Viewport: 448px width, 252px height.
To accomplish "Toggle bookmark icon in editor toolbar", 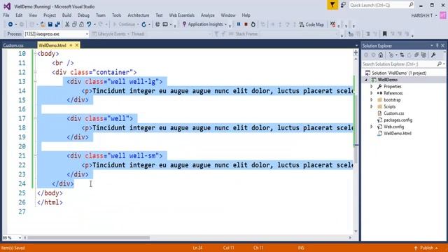I will click(x=384, y=34).
